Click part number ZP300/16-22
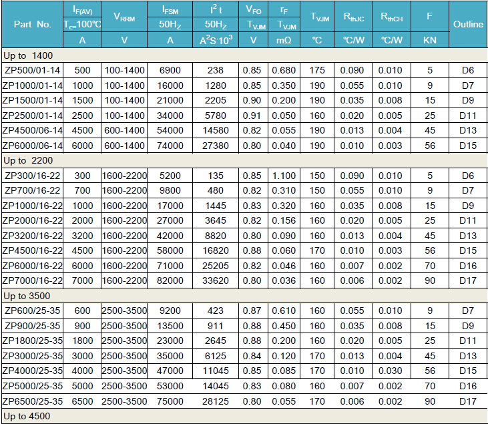Viewport: 488px width, 424px height. [32, 176]
